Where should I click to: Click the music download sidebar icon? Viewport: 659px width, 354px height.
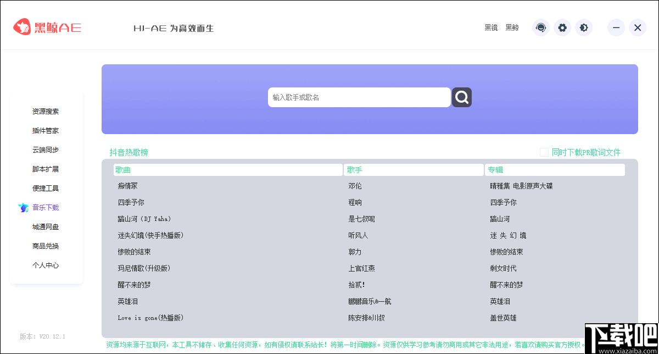[23, 208]
